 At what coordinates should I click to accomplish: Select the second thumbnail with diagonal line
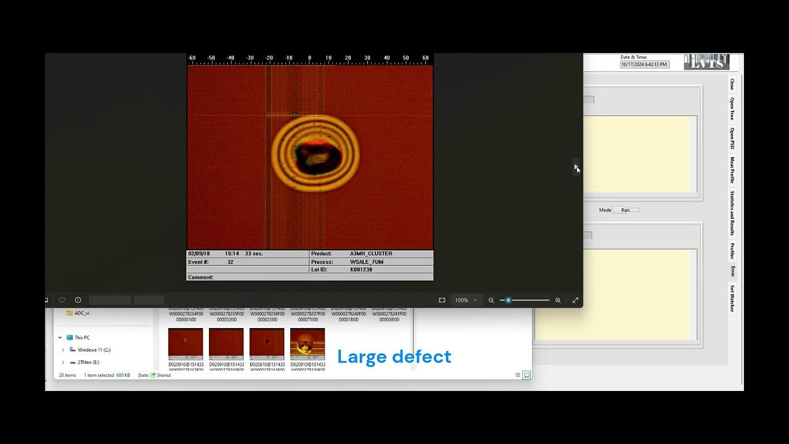(x=226, y=344)
